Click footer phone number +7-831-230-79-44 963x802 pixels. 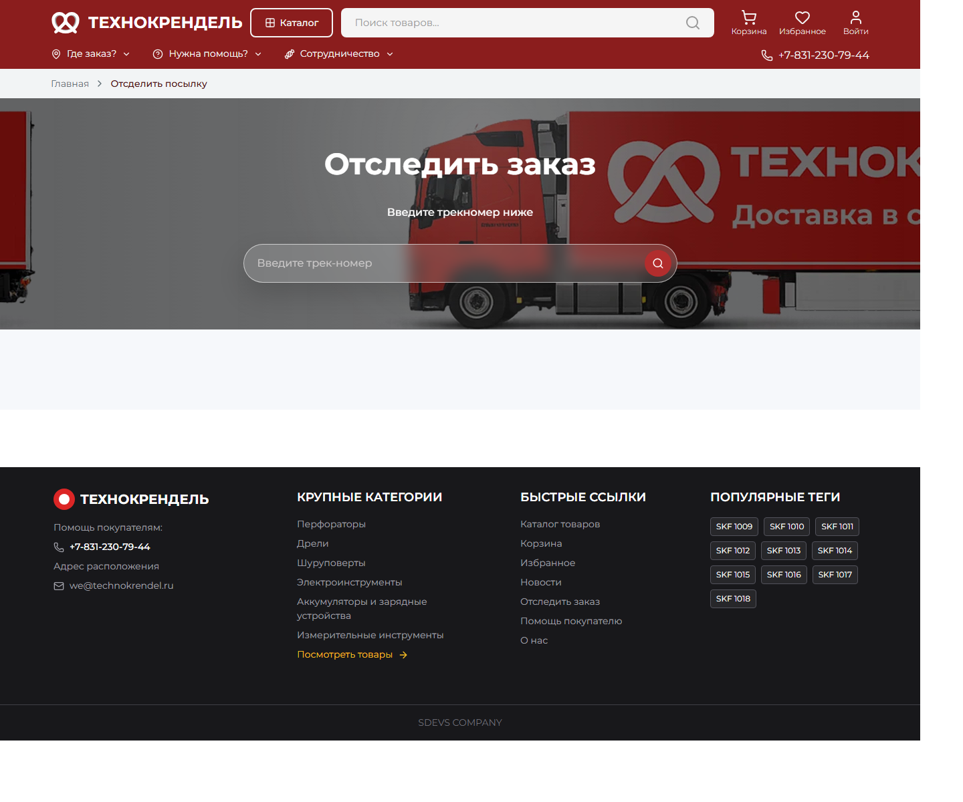point(110,547)
